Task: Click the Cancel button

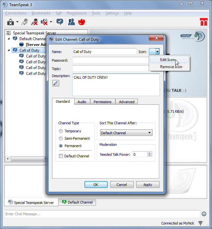Action: pyautogui.click(x=122, y=185)
